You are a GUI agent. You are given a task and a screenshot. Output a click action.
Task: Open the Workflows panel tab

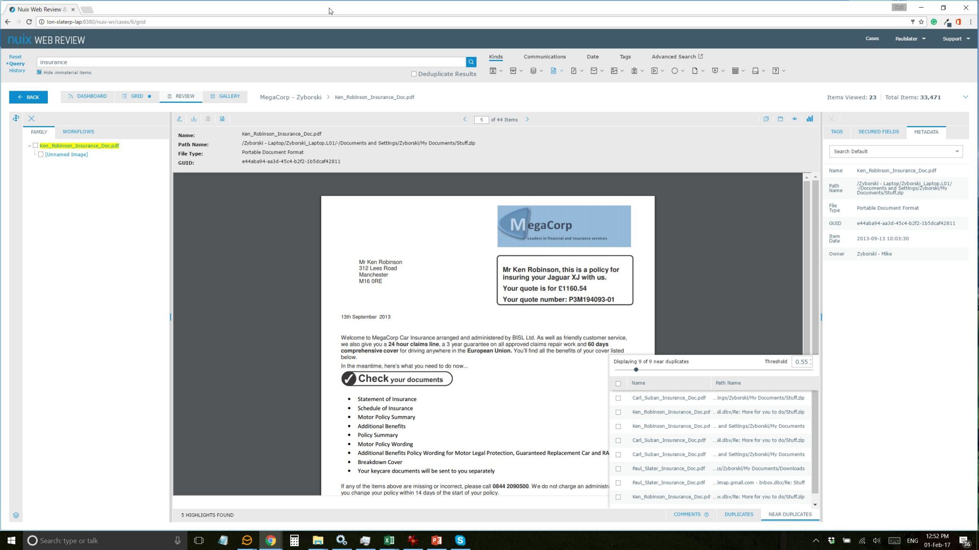pos(78,131)
